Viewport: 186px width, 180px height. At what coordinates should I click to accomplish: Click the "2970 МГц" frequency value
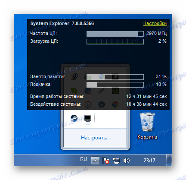156,33
